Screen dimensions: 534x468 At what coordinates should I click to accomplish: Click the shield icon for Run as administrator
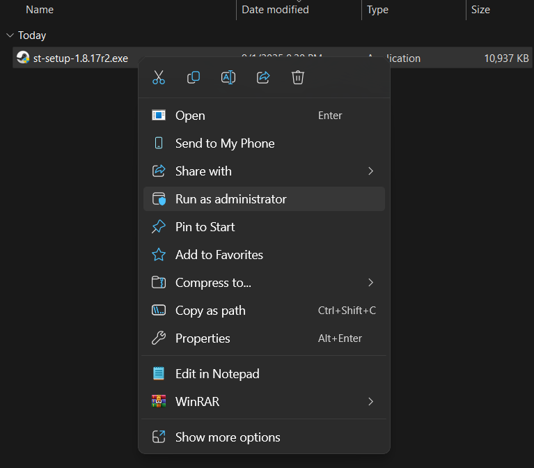coord(159,199)
